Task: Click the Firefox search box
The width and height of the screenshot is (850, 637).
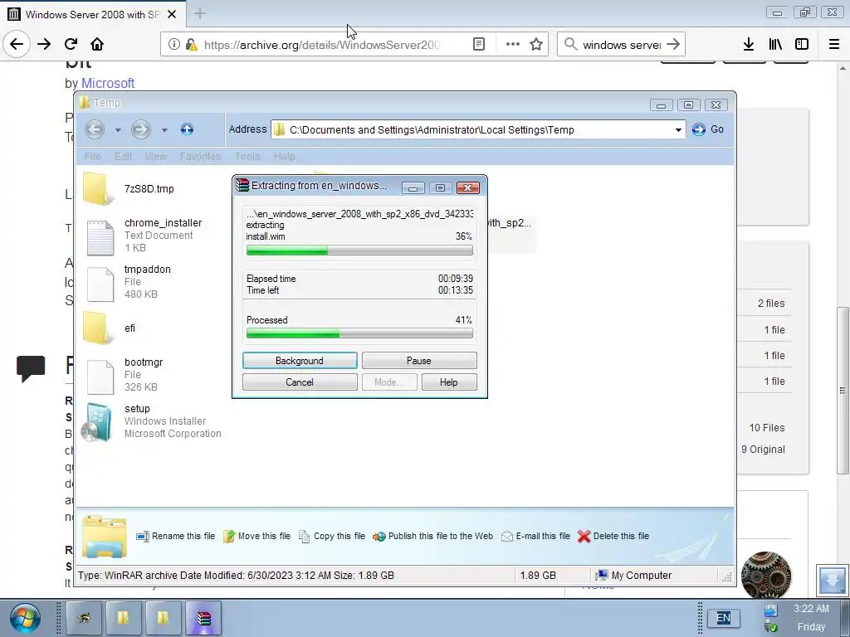Action: coord(621,45)
